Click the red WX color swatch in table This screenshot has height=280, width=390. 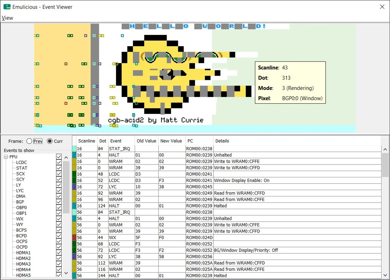pos(74,238)
